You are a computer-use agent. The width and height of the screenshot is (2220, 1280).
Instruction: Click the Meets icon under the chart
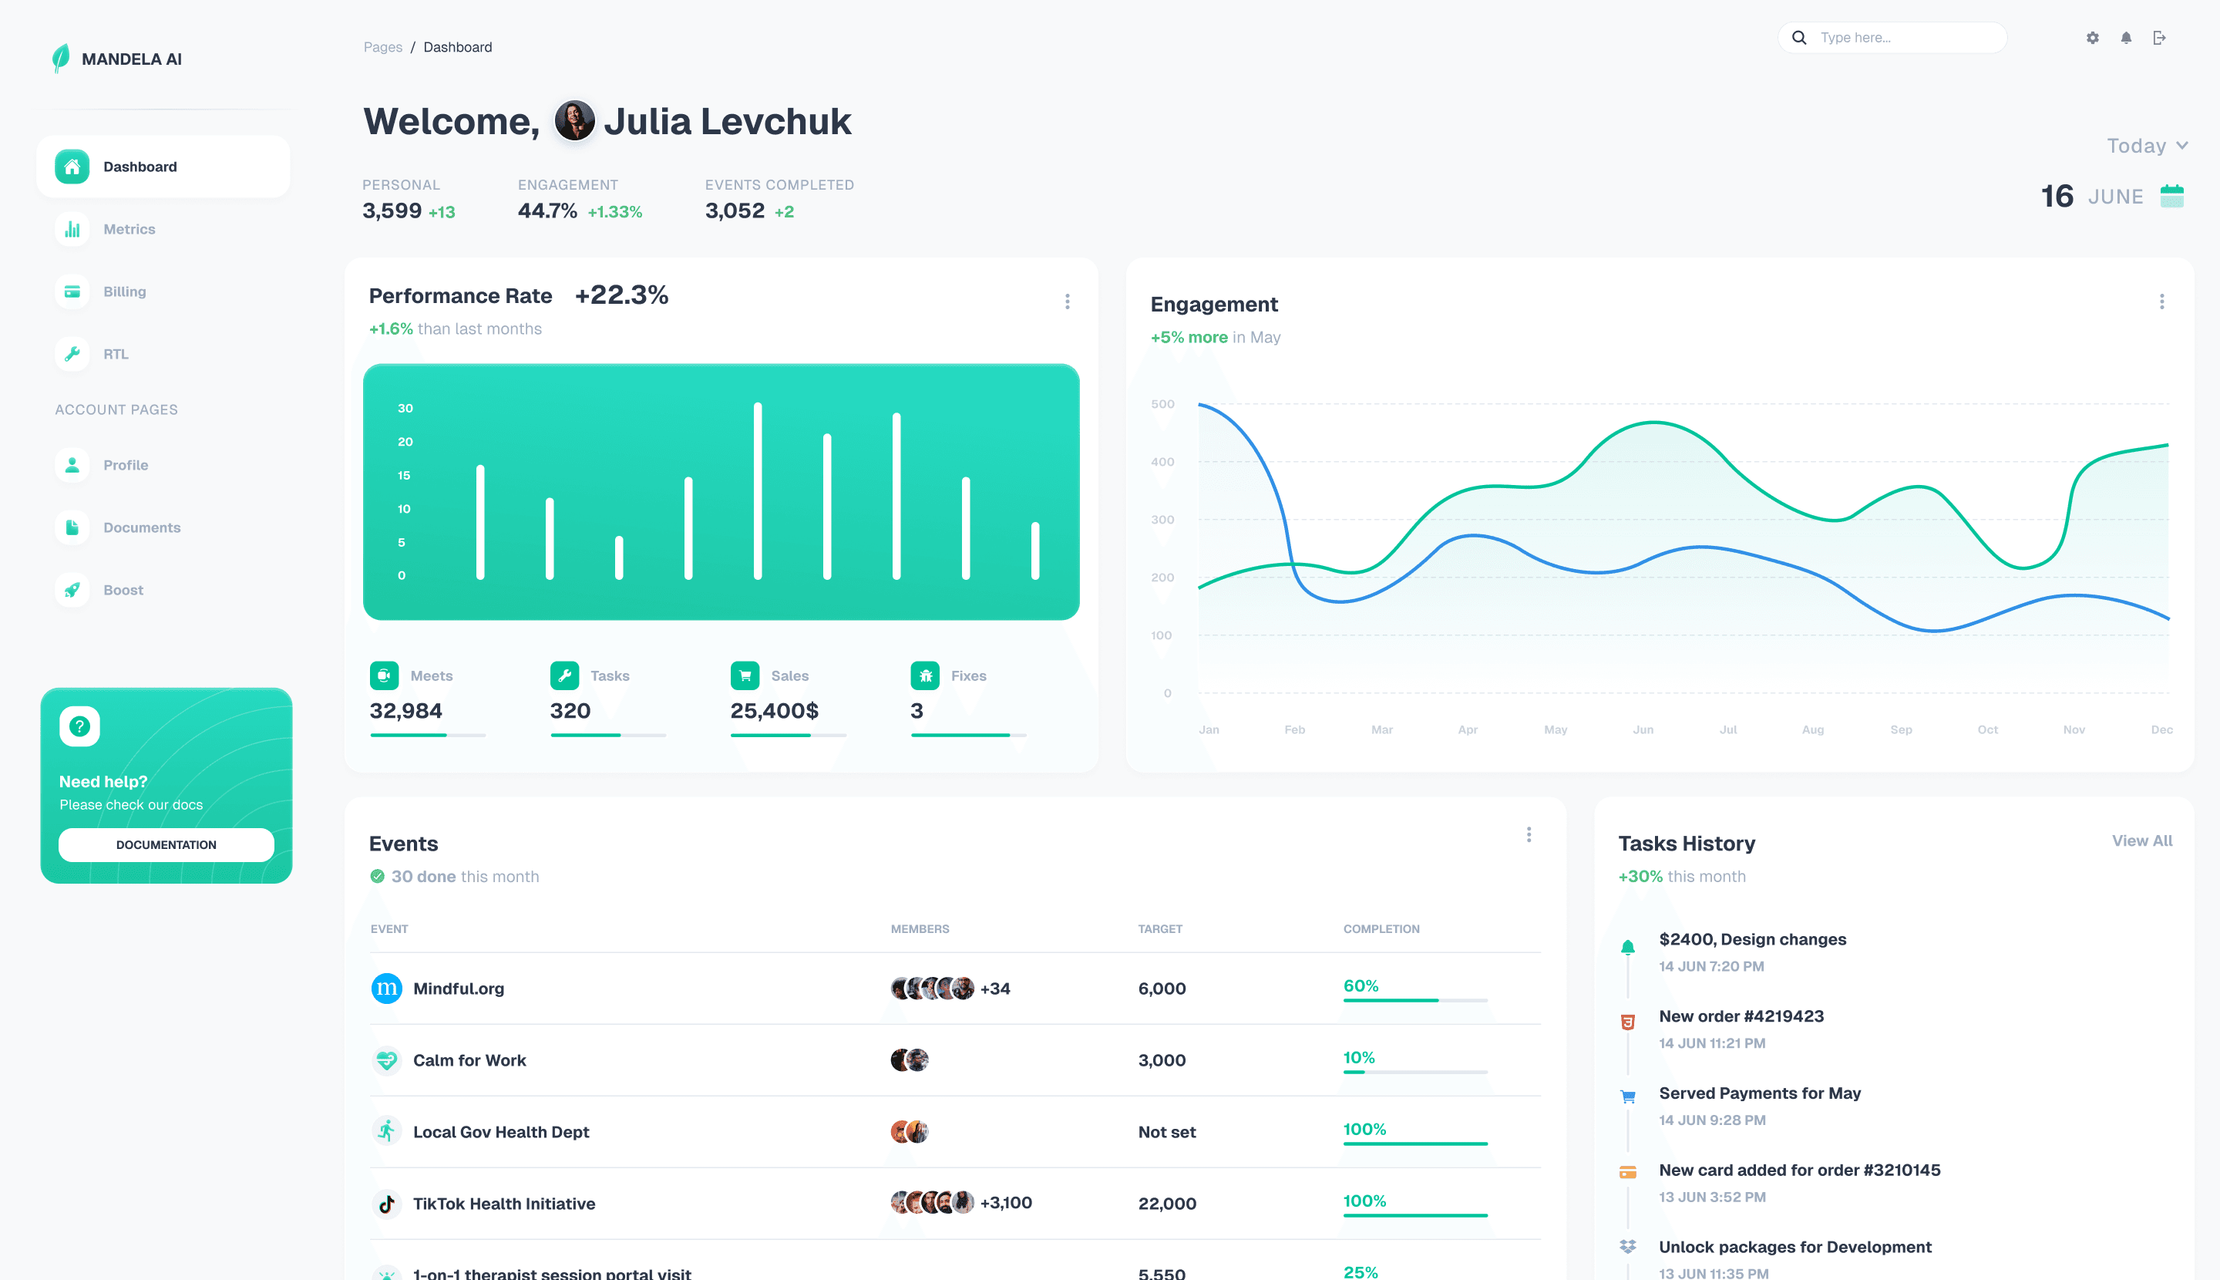tap(384, 675)
